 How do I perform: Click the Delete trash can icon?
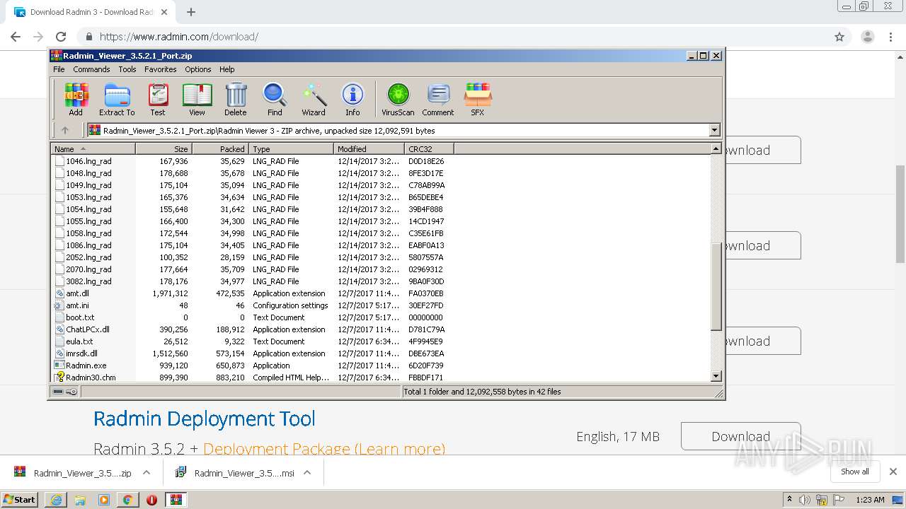pos(236,99)
